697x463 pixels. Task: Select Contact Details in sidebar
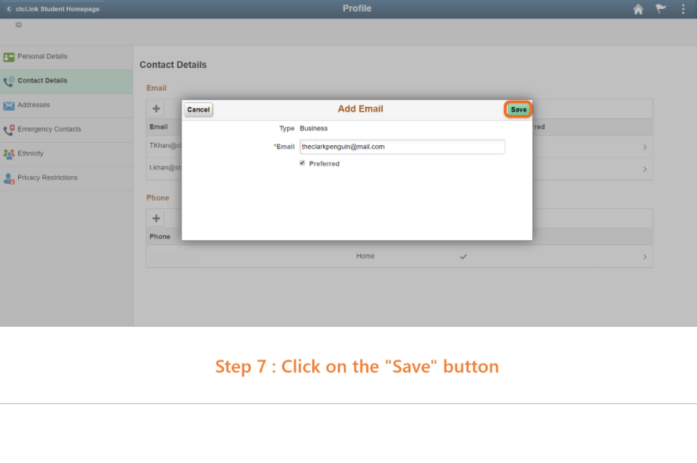[42, 81]
